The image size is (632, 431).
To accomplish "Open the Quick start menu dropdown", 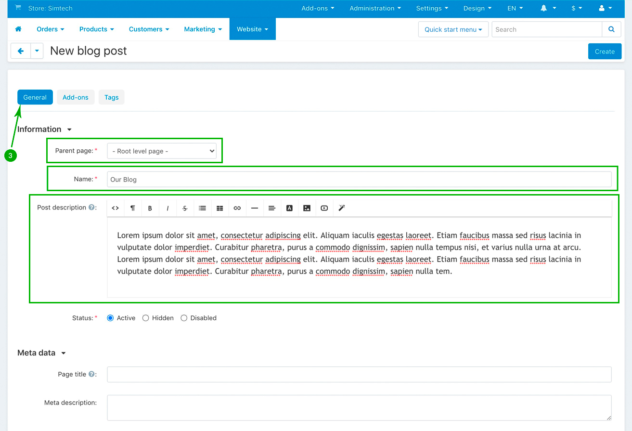I will (x=453, y=29).
